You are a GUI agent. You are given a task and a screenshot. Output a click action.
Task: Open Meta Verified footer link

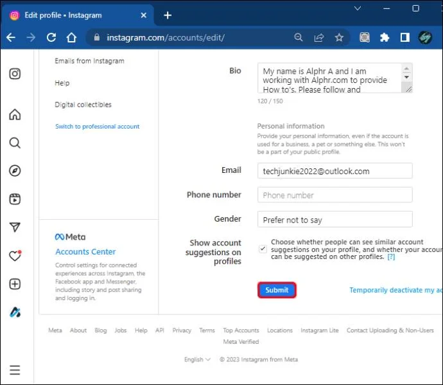[x=241, y=342]
